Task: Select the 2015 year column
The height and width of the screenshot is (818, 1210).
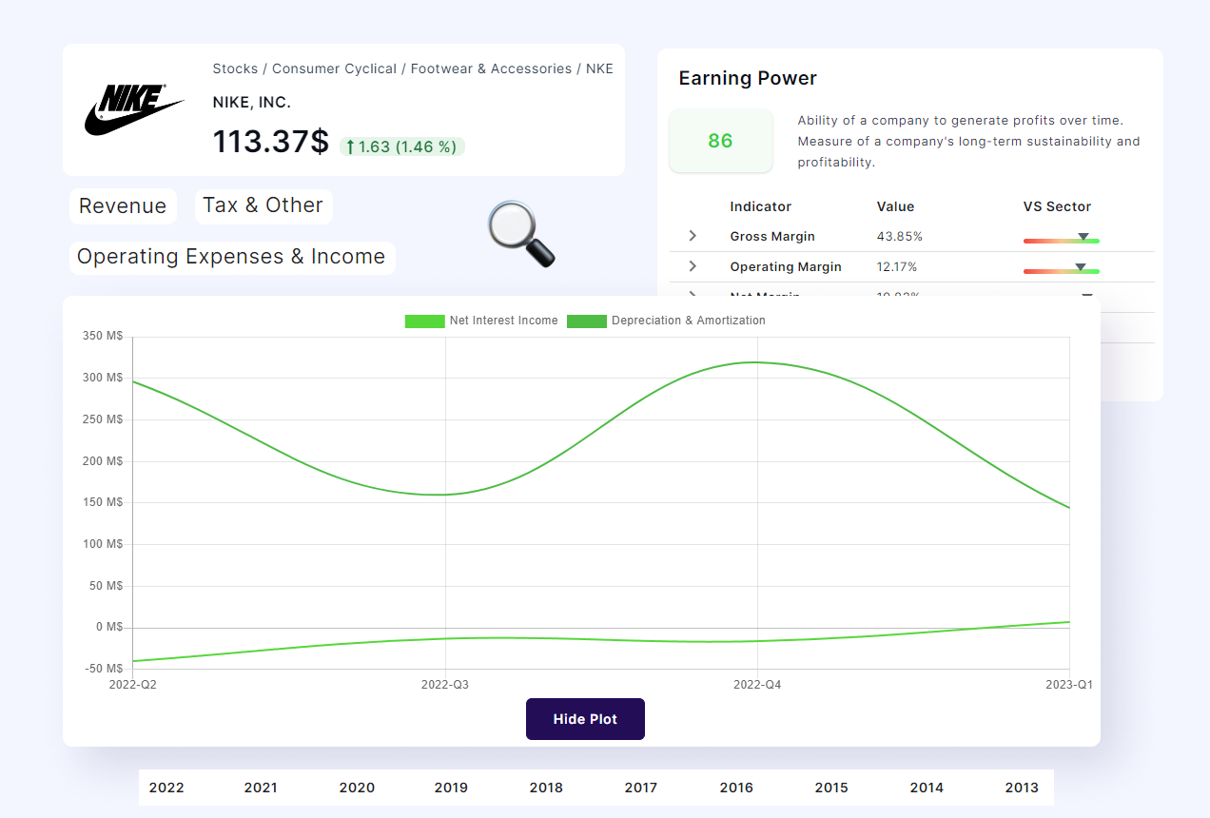Action: click(831, 788)
